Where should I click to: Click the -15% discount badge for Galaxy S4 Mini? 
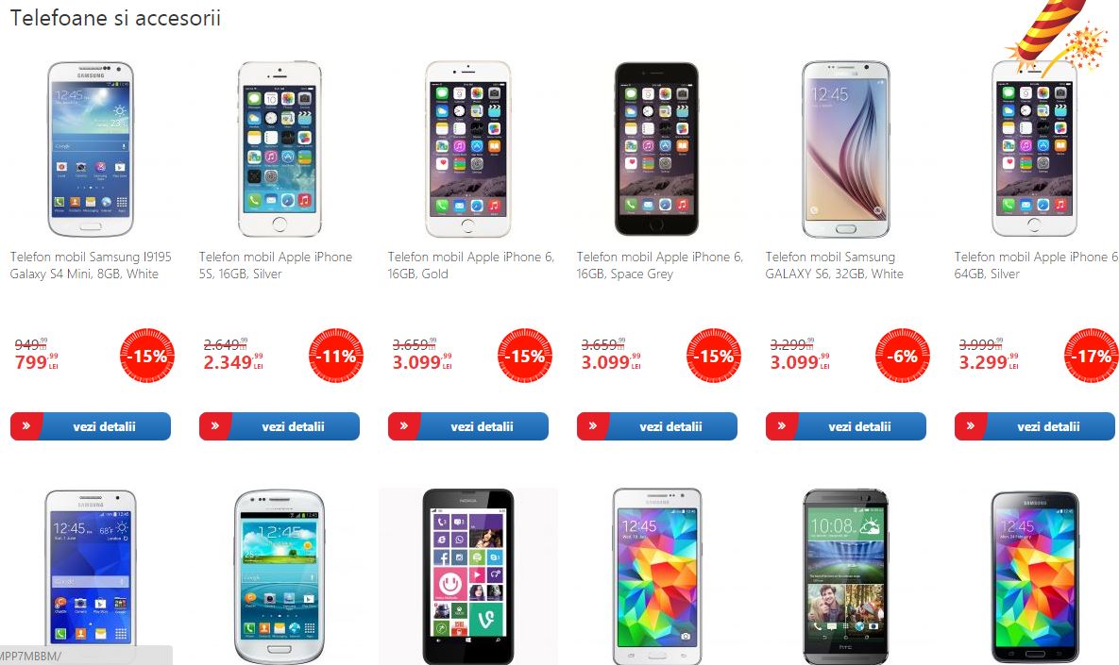click(147, 355)
